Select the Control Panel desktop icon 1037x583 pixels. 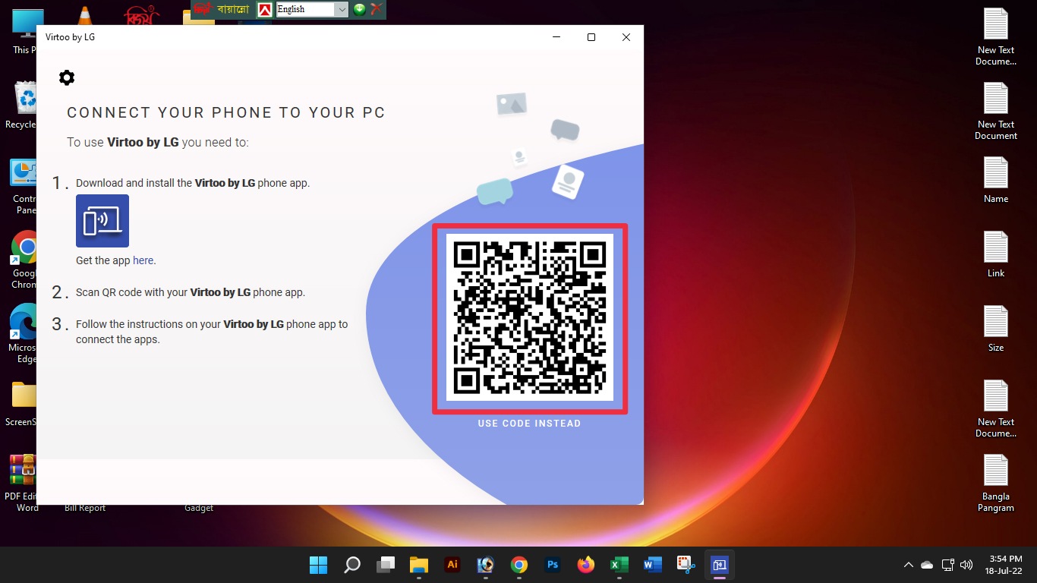(x=24, y=186)
